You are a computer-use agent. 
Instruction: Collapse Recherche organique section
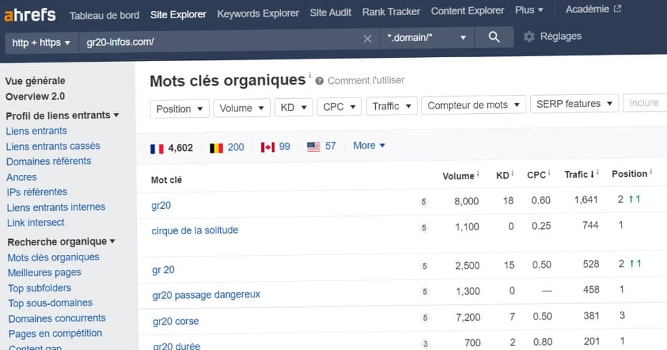pos(61,242)
